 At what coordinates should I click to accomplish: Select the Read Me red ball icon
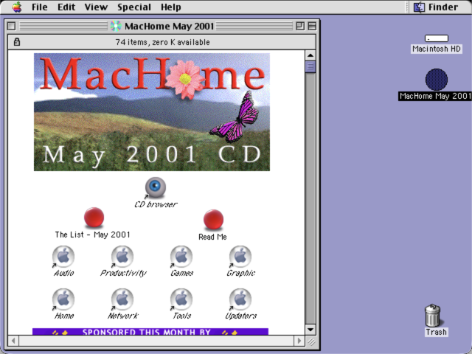click(x=213, y=219)
